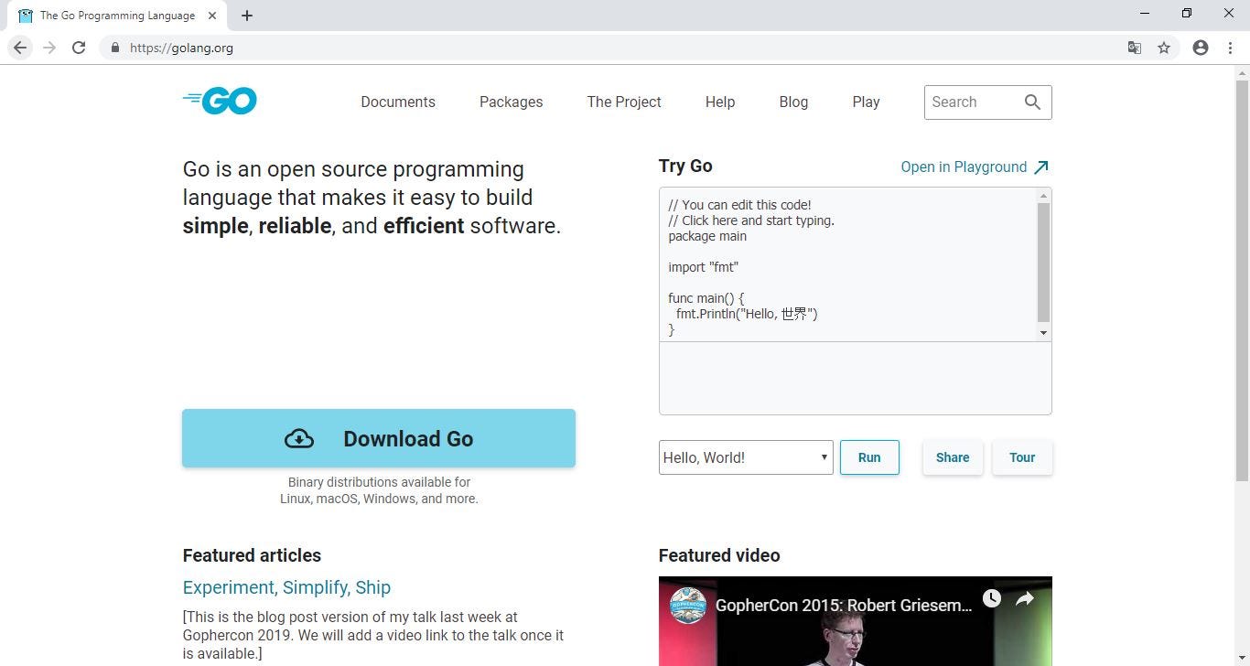Click the browser profile avatar icon
Image resolution: width=1250 pixels, height=666 pixels.
1200,47
